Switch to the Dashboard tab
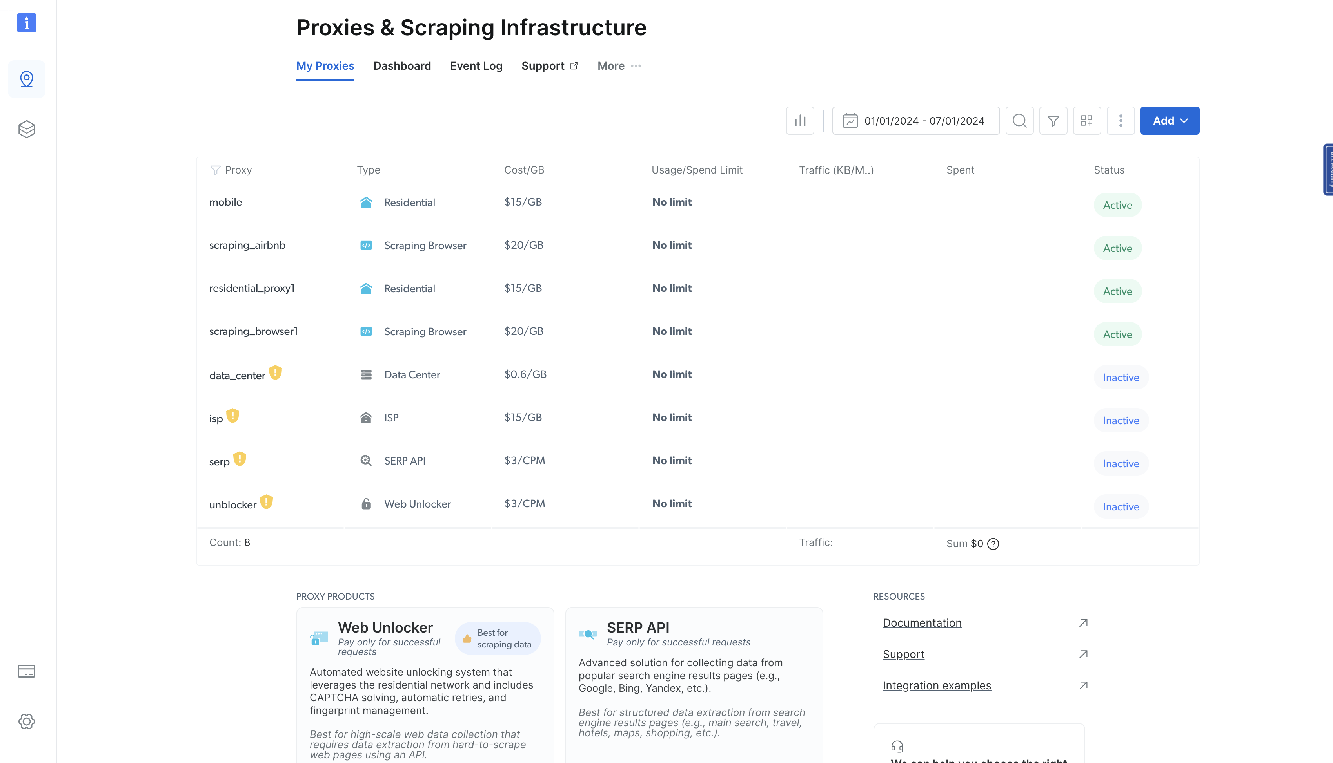 [402, 66]
